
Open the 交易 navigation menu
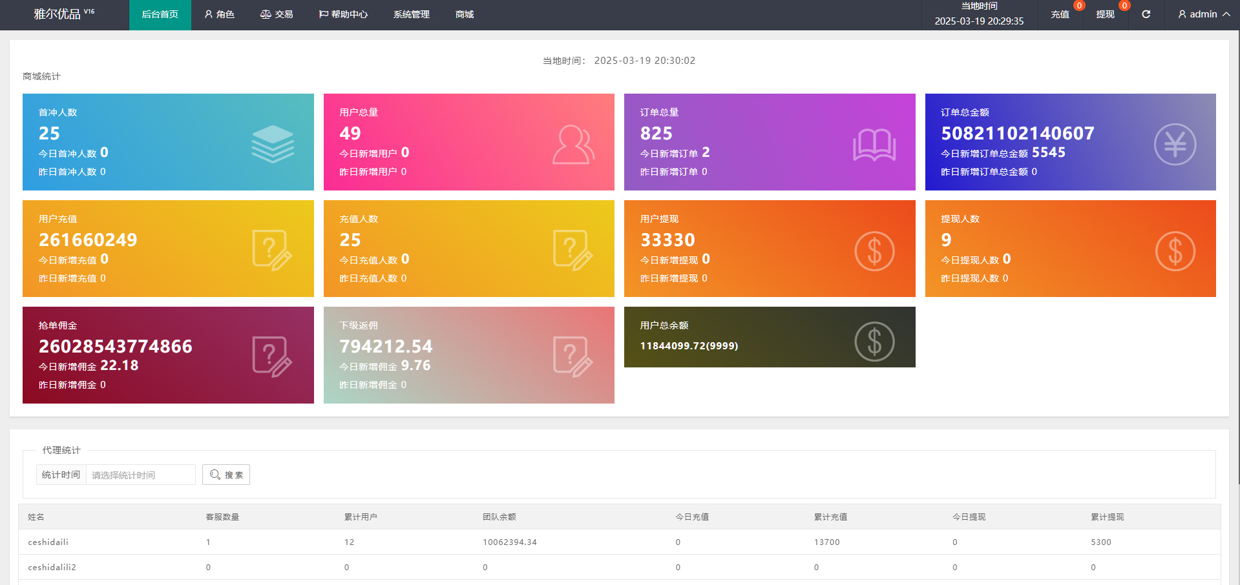pyautogui.click(x=277, y=14)
